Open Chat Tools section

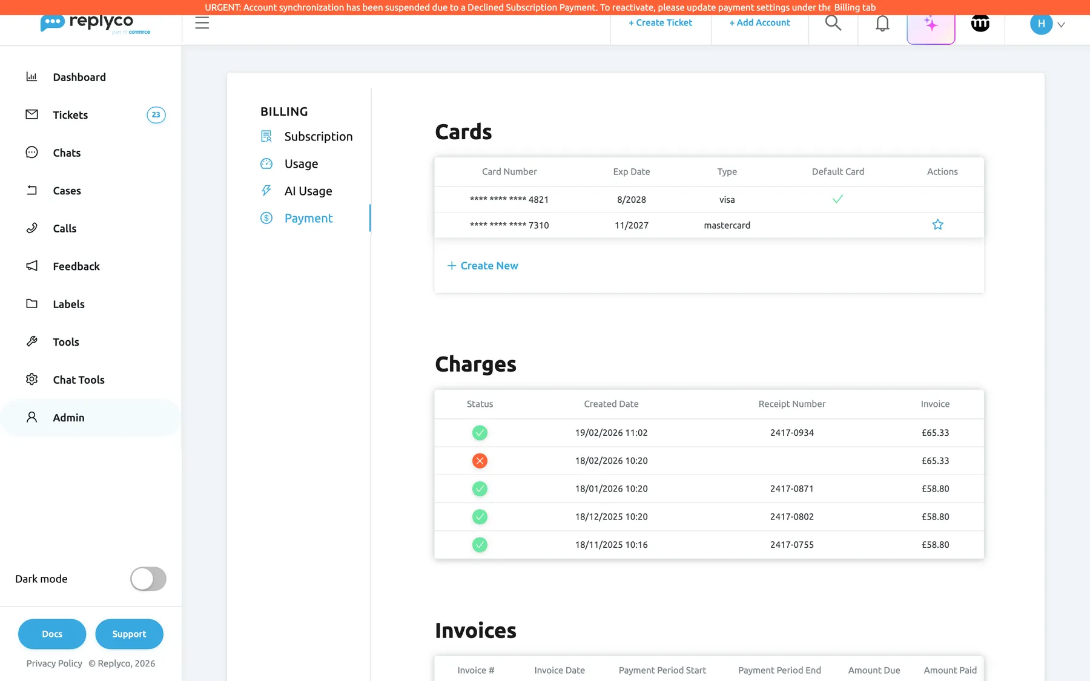coord(79,380)
